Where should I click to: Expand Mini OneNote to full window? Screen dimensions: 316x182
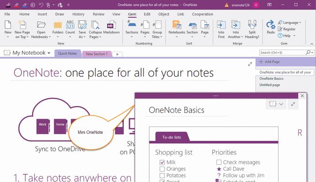tap(293, 104)
